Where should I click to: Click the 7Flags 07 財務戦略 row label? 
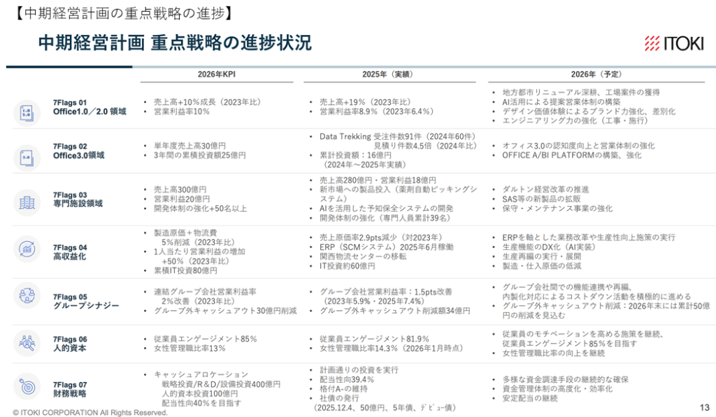[70, 389]
